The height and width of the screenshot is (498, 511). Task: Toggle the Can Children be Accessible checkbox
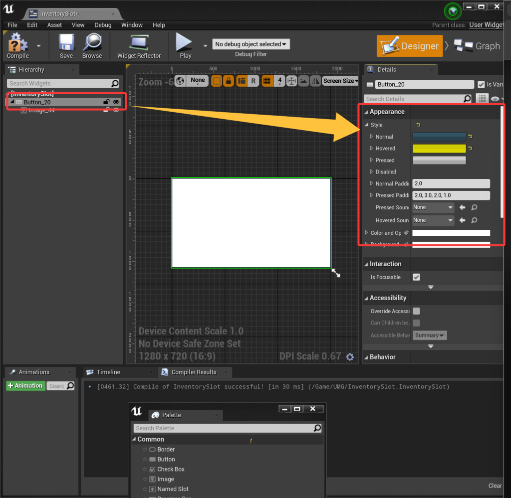[416, 323]
